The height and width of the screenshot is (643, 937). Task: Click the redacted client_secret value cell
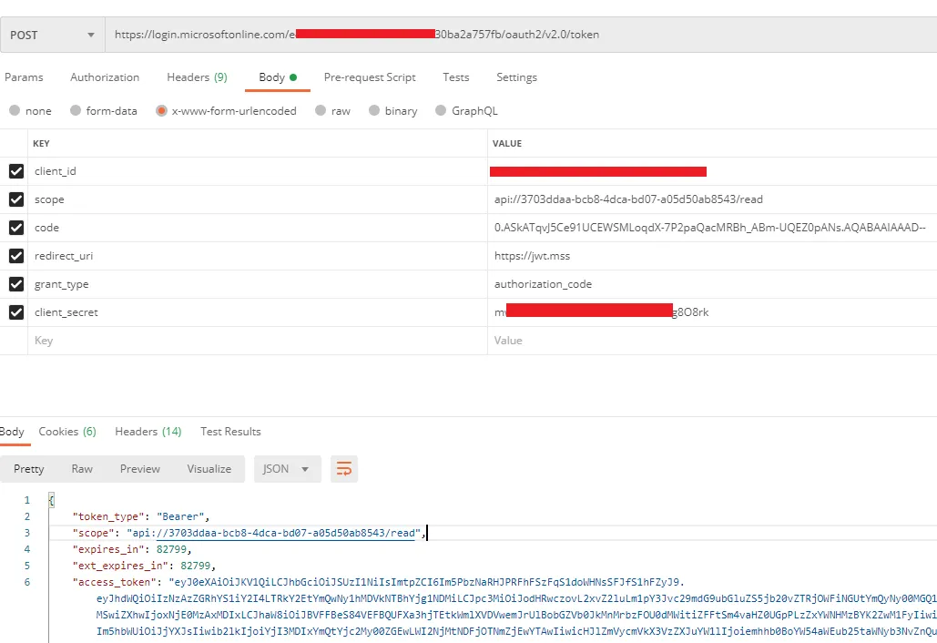pyautogui.click(x=712, y=312)
